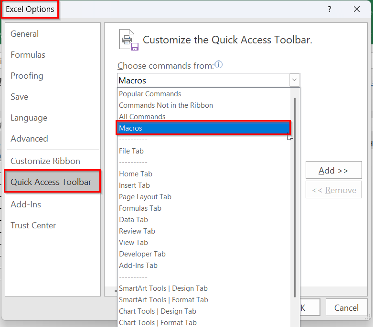The height and width of the screenshot is (327, 373).
Task: Select SmartArt Tools | Format Tab
Action: pos(204,300)
